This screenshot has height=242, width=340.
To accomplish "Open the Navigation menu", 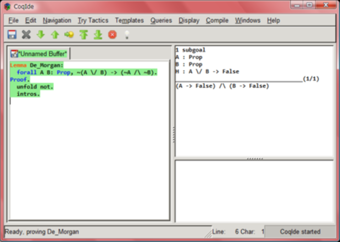I will click(57, 20).
